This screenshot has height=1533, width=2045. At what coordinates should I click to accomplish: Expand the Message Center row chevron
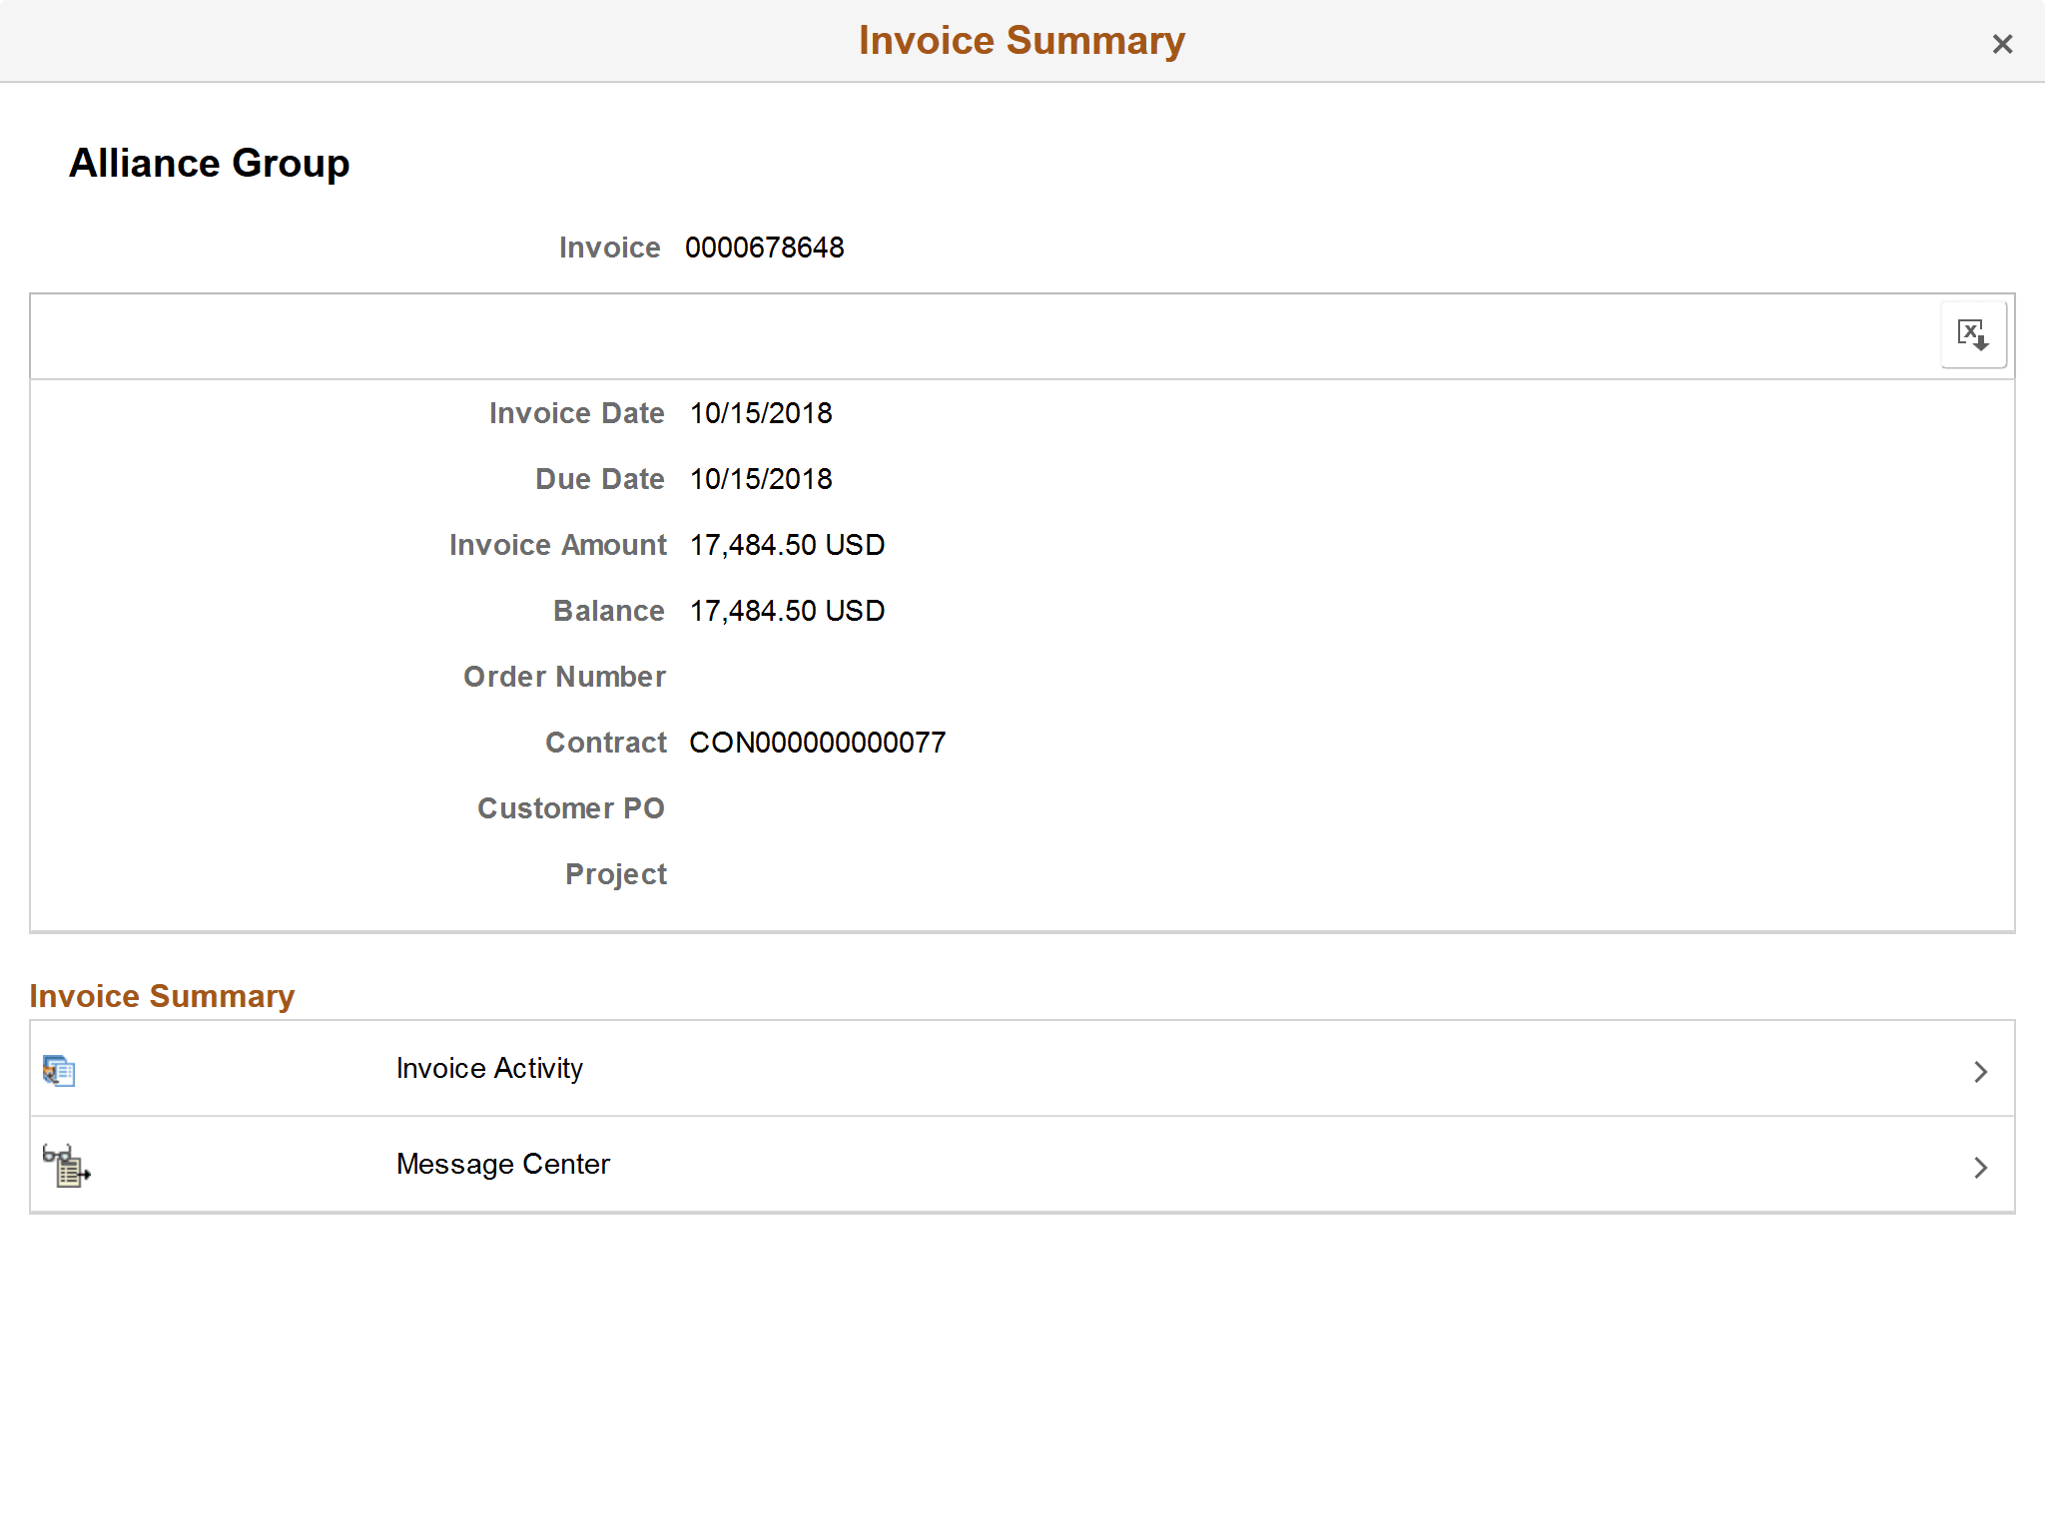tap(1982, 1166)
